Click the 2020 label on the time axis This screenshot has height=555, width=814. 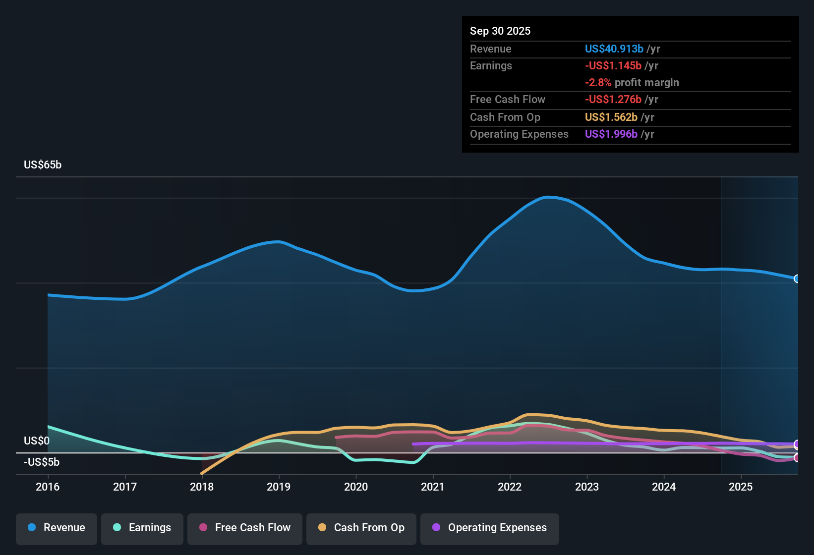pyautogui.click(x=356, y=487)
